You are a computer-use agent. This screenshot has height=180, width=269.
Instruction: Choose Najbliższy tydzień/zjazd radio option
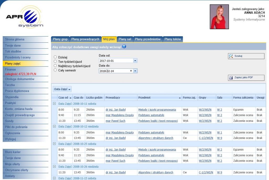[55, 66]
